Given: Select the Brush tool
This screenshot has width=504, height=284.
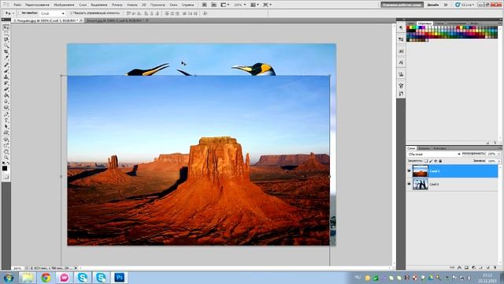Looking at the screenshot, I should coord(6,71).
